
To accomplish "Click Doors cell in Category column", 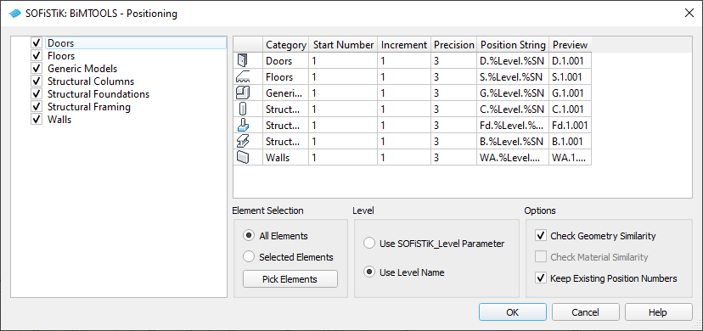I will [x=285, y=61].
